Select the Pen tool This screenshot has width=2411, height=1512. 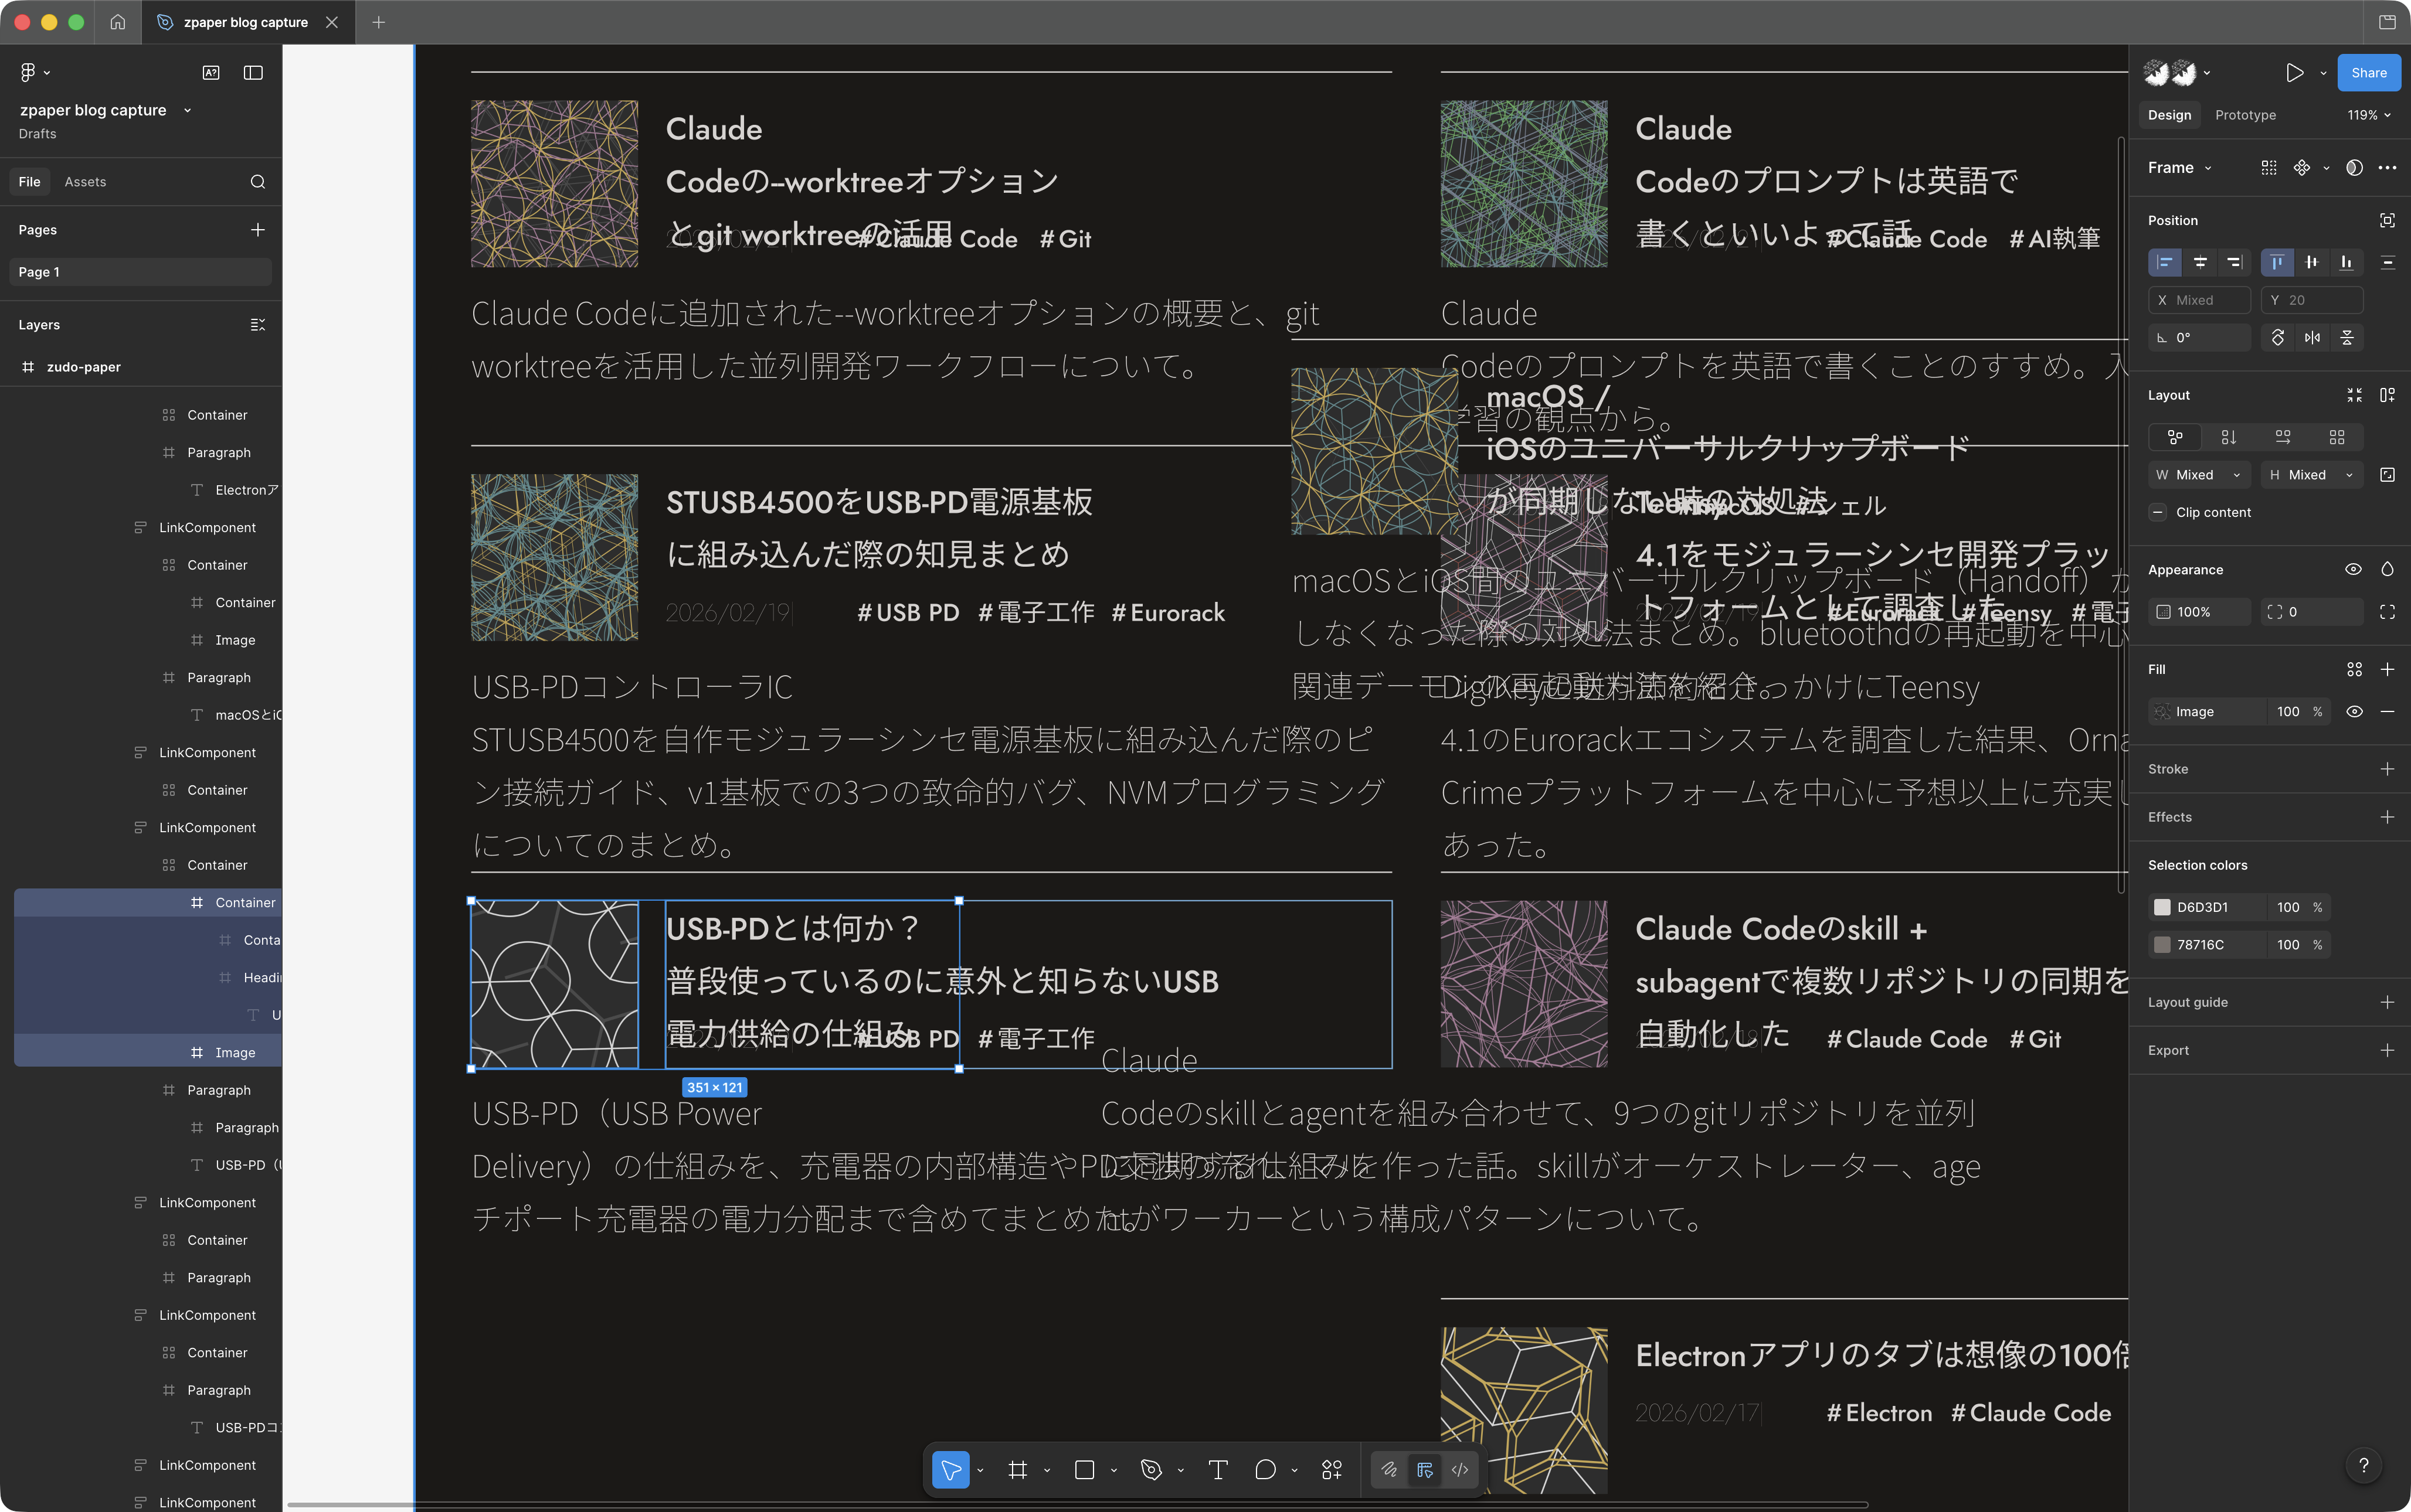[1153, 1469]
